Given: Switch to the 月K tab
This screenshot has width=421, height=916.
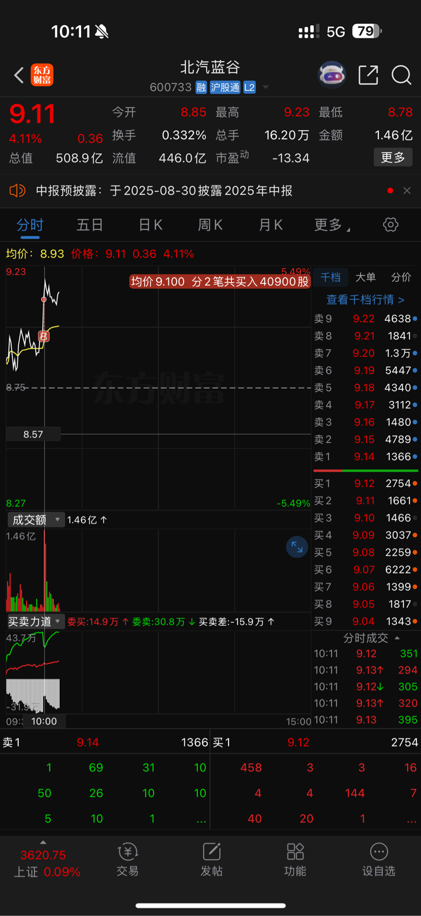Looking at the screenshot, I should pyautogui.click(x=270, y=225).
